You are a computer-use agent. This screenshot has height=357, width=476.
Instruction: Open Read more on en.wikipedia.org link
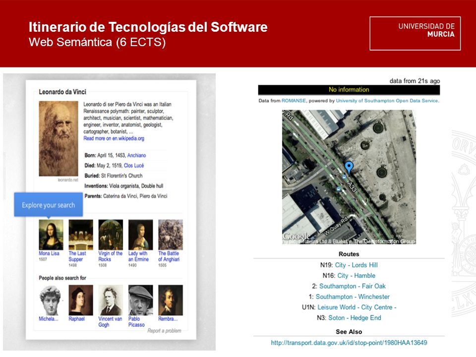[114, 138]
